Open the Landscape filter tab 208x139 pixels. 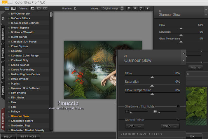point(3,71)
